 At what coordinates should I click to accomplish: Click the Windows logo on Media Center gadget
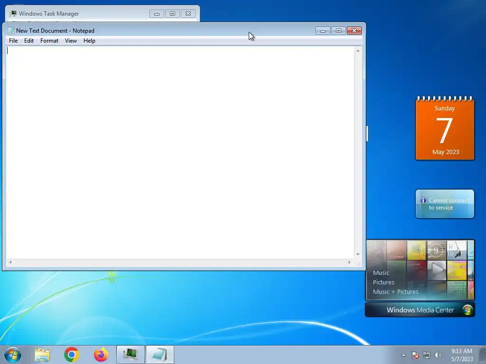(x=467, y=310)
